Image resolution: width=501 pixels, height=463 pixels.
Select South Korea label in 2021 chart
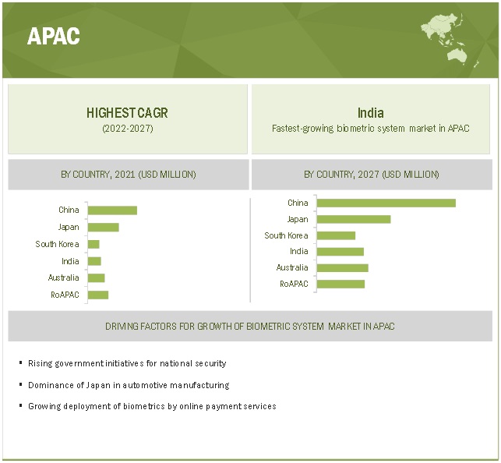click(57, 244)
